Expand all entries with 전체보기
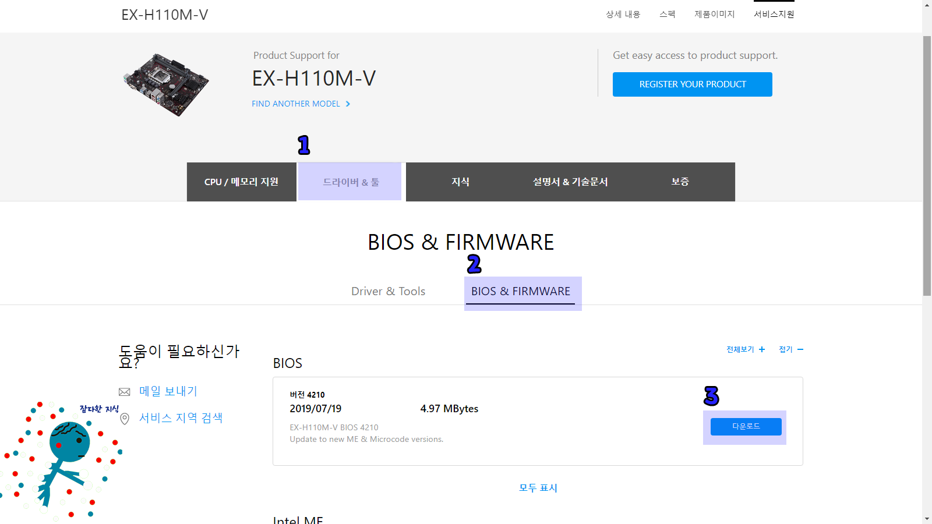The image size is (932, 524). point(740,349)
